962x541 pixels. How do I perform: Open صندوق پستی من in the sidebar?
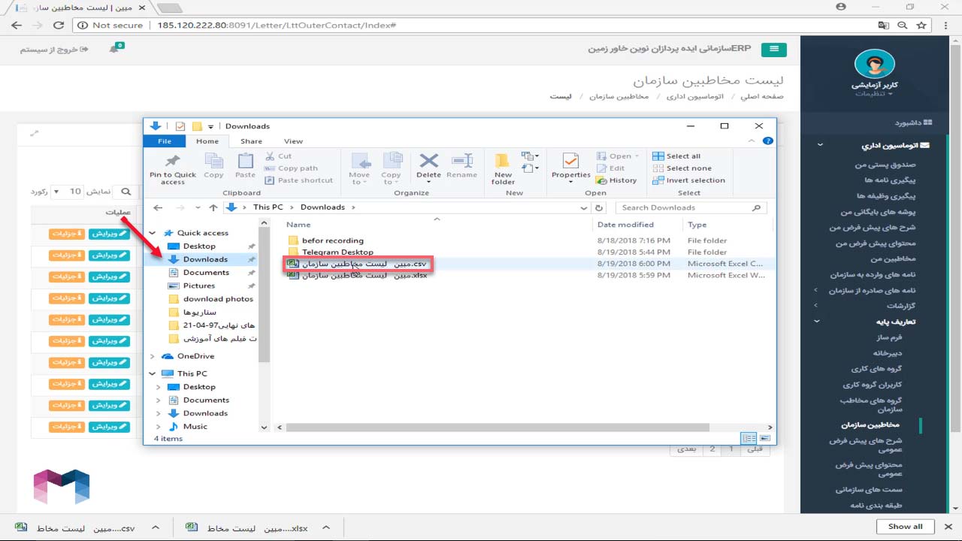(885, 165)
